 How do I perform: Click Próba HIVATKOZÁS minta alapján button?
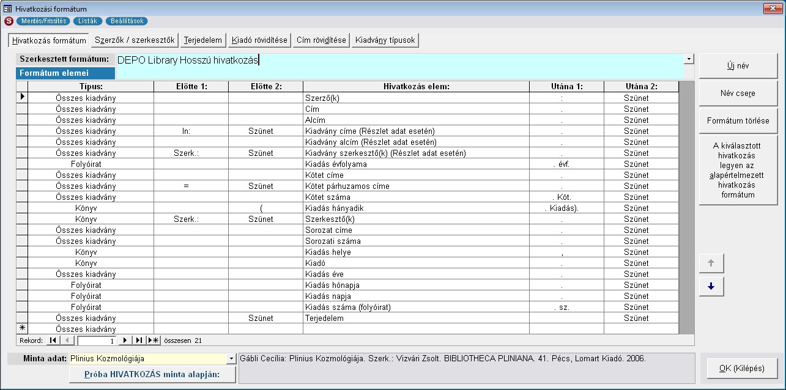click(152, 374)
